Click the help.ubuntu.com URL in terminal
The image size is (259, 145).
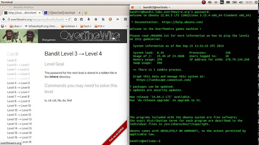[x=182, y=22]
